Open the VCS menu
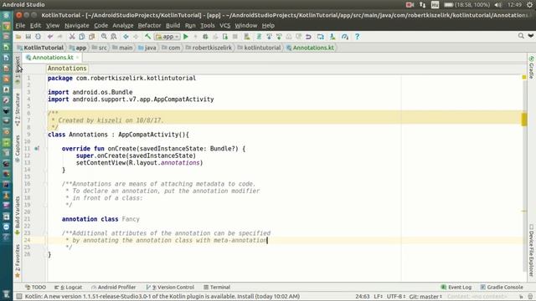 point(224,26)
